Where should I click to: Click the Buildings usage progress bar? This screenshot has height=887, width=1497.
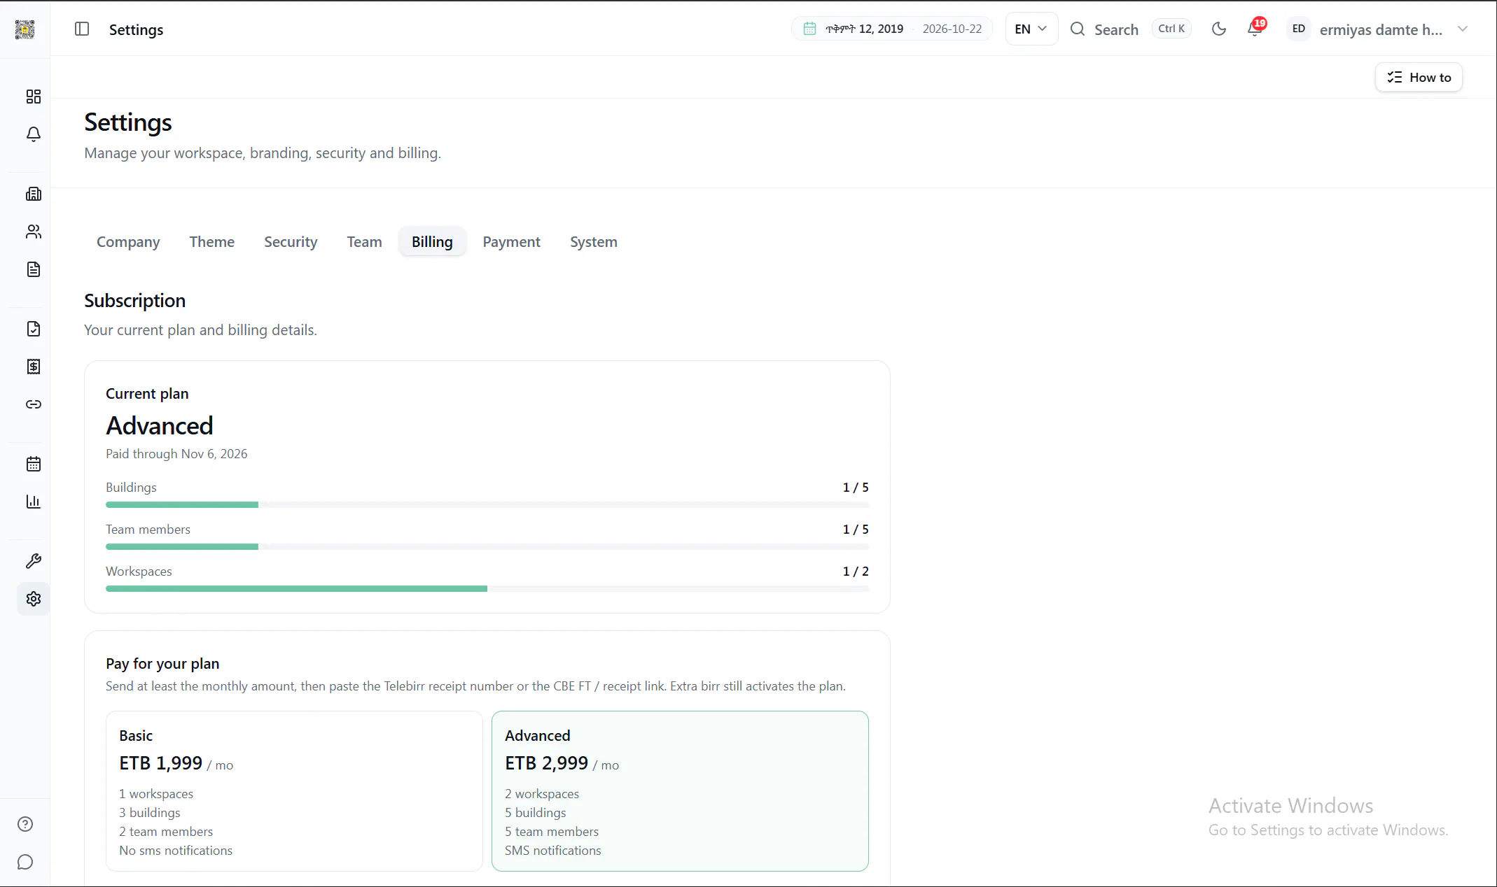click(487, 504)
